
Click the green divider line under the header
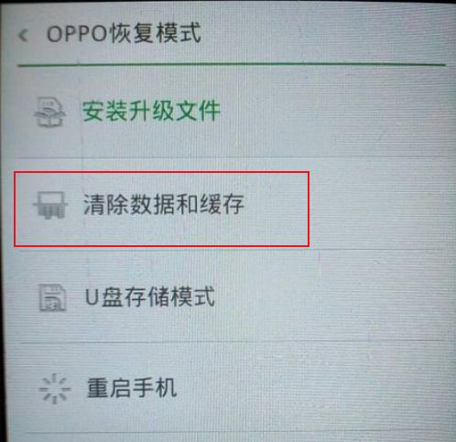click(231, 65)
